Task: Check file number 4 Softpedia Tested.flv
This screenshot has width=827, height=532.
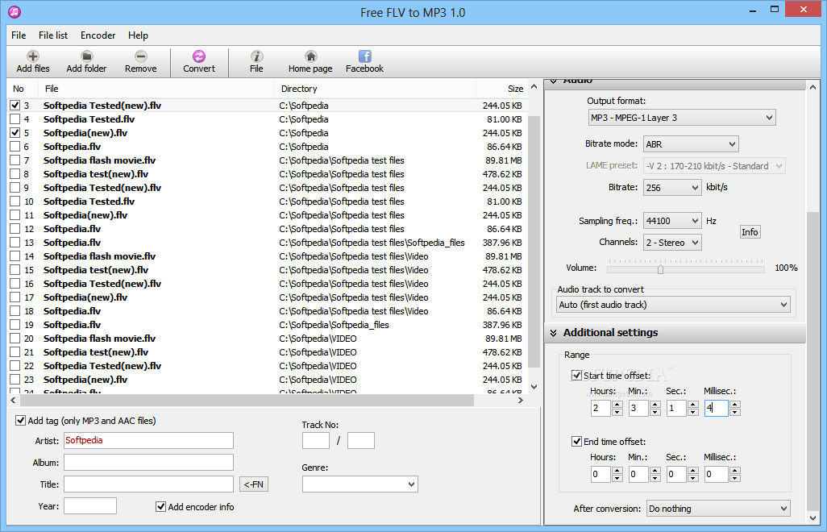Action: pyautogui.click(x=15, y=119)
